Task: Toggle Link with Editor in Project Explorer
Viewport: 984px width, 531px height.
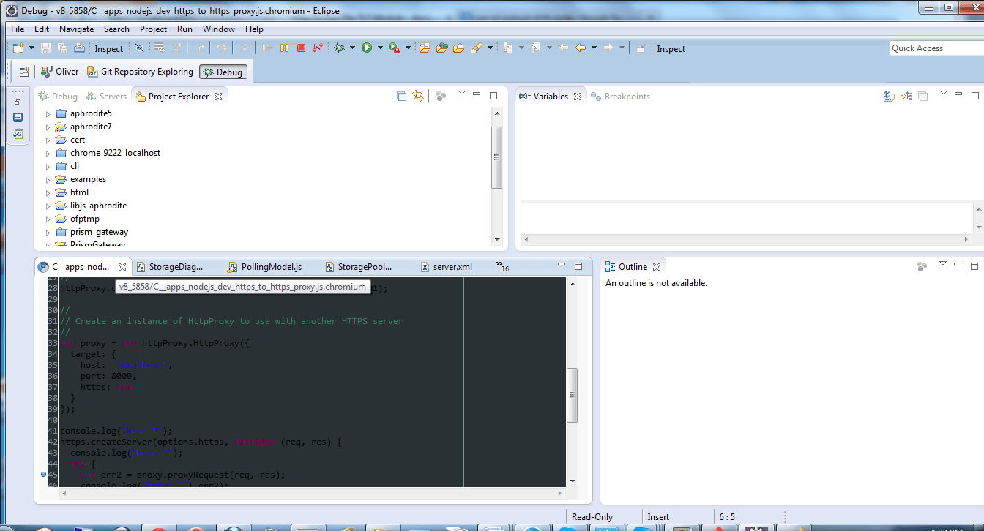Action: tap(418, 96)
